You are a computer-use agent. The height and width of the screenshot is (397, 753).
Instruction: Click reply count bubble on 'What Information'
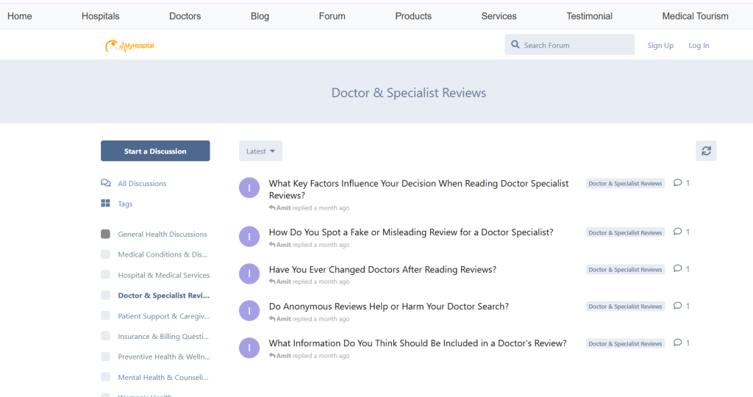682,343
